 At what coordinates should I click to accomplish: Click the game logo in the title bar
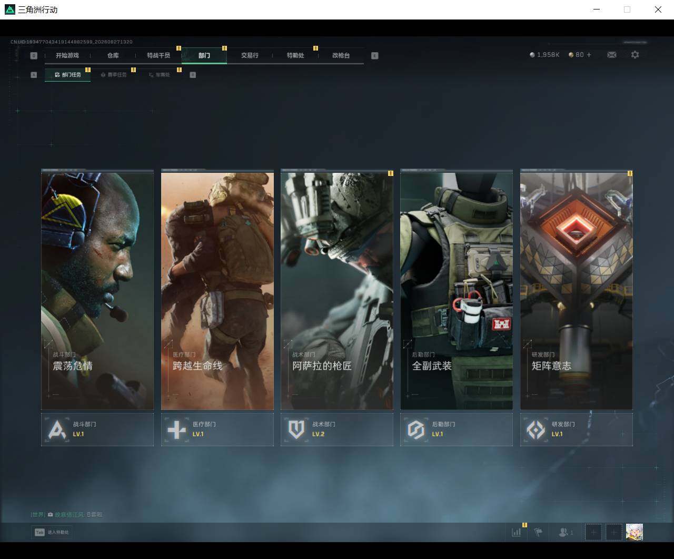(9, 9)
